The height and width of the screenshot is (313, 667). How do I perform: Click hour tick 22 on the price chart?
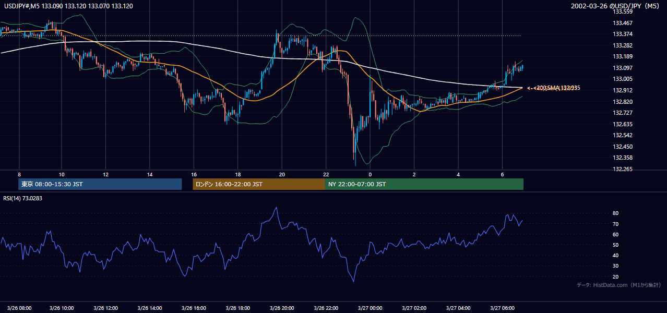[326, 174]
